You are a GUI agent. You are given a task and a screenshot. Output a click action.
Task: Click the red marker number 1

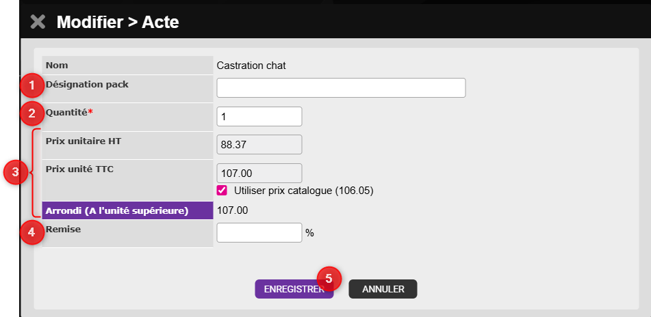click(x=30, y=85)
